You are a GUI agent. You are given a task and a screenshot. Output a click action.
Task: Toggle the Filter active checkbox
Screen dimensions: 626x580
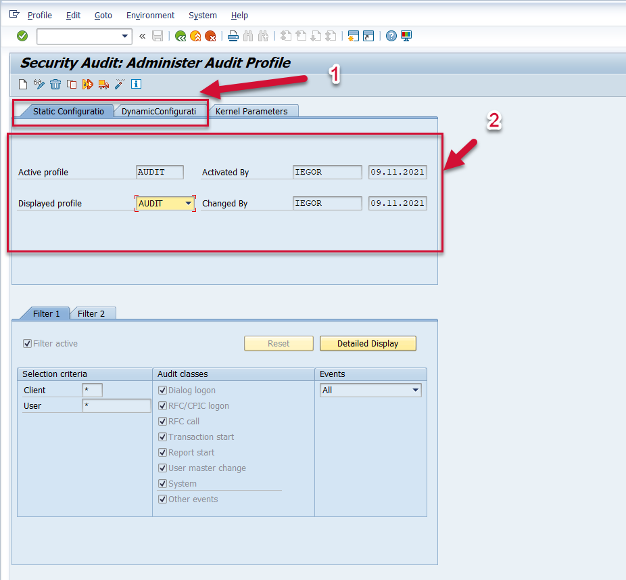coord(28,343)
